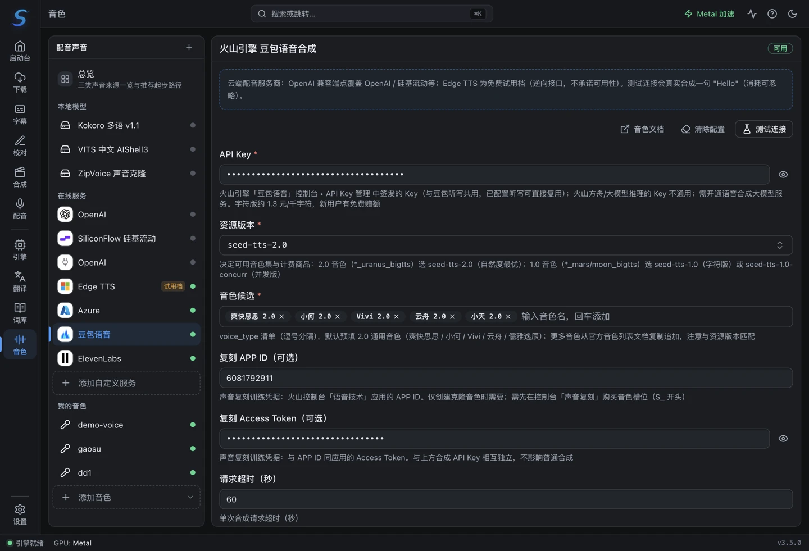Go to the 下载 downloads section
809x551 pixels.
point(20,83)
